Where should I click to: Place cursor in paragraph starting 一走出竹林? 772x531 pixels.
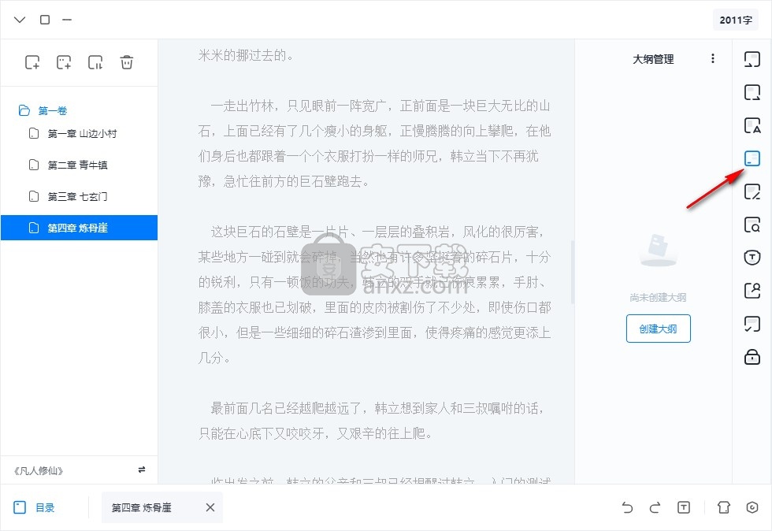374,143
